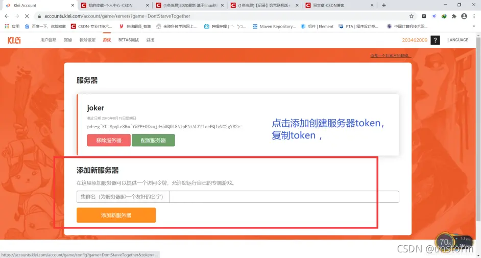481x258 pixels.
Task: Open the Chrome profile avatar icon
Action: tap(464, 16)
